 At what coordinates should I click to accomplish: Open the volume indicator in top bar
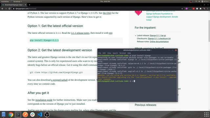click(199, 1)
